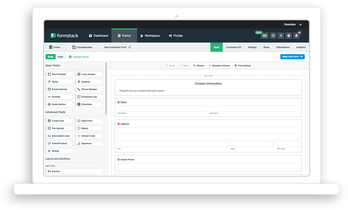
Task: Add a Short Answer field
Action: tap(59, 74)
